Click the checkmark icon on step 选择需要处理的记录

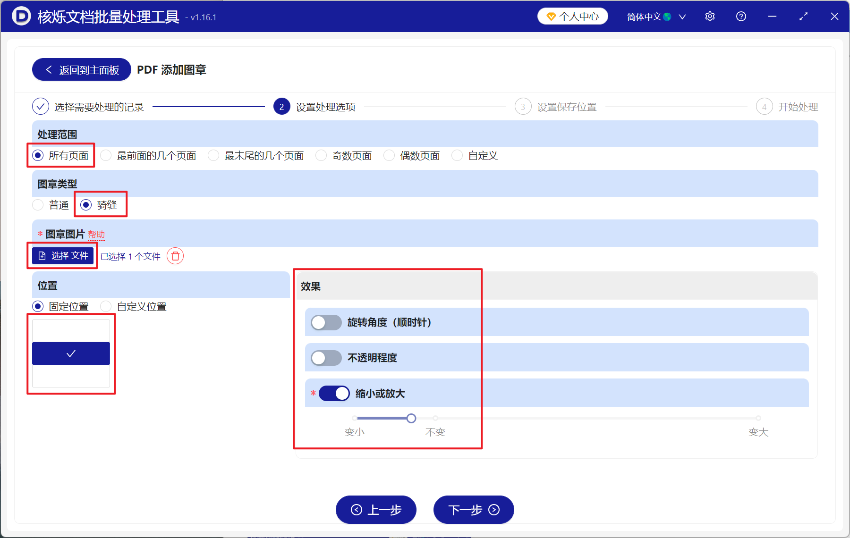tap(41, 106)
